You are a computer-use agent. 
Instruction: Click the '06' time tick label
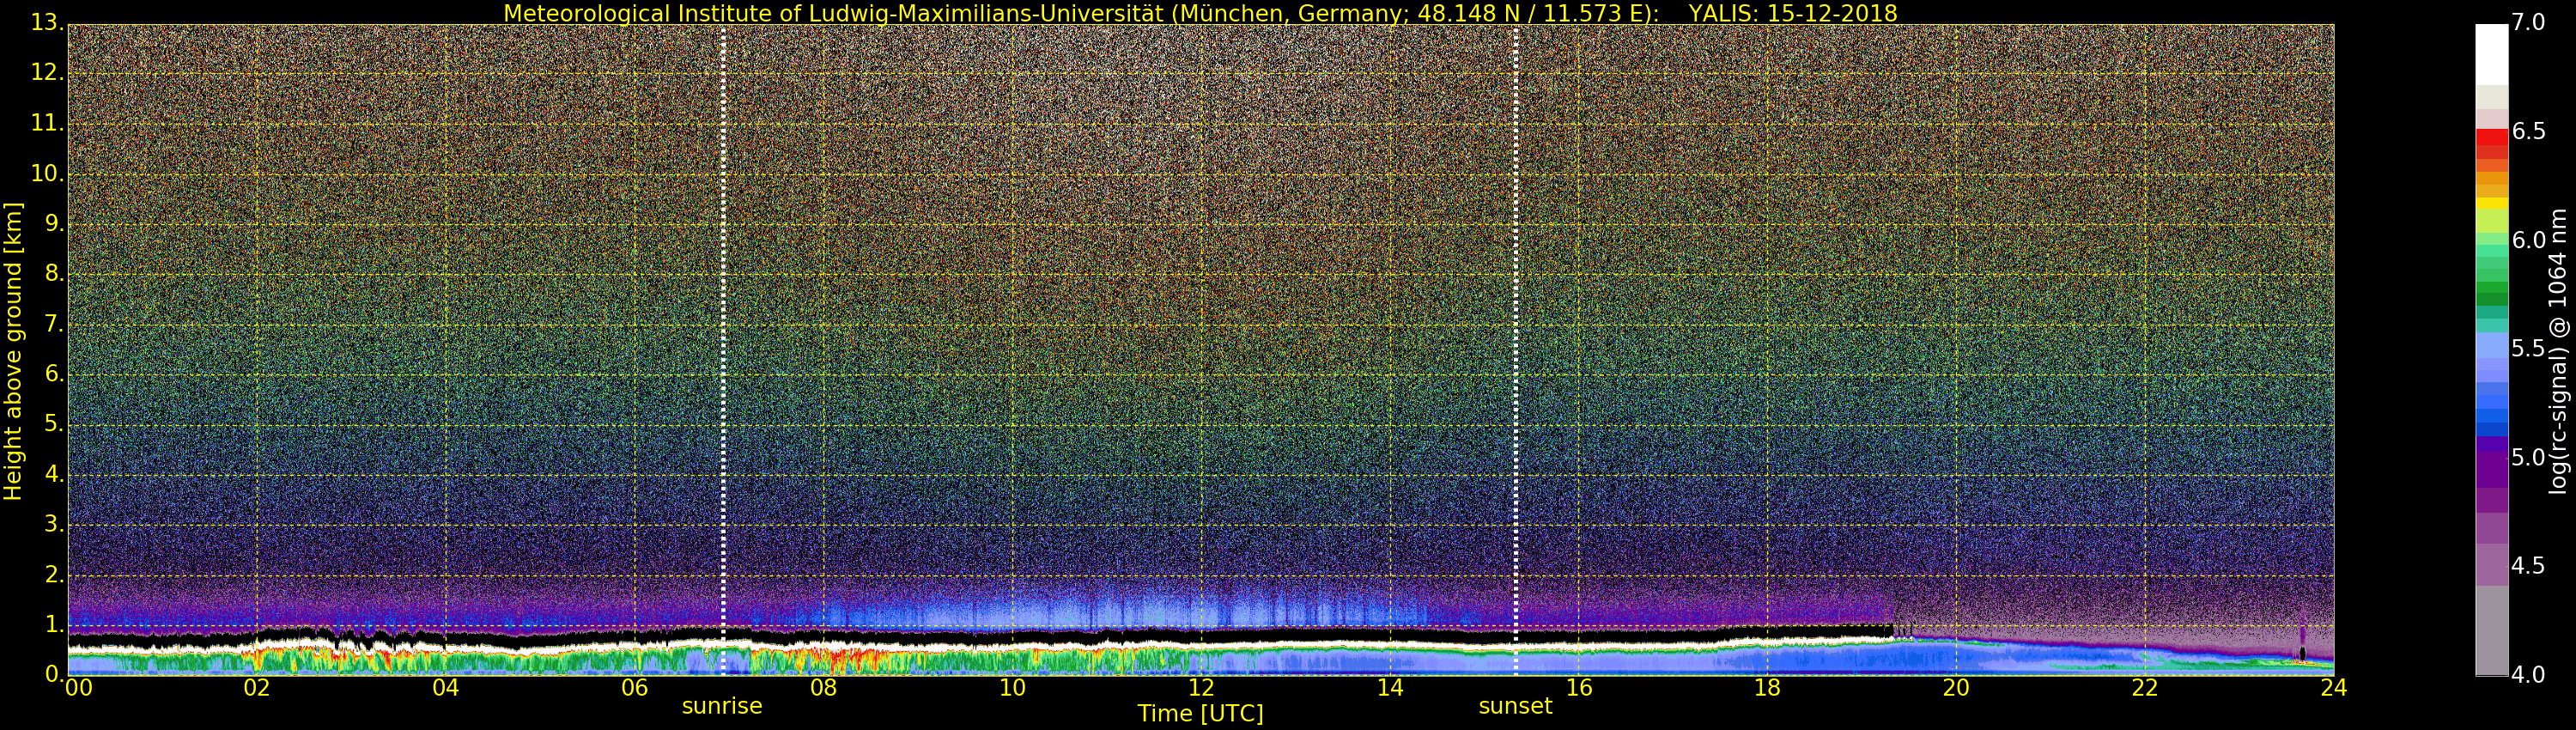click(x=635, y=687)
